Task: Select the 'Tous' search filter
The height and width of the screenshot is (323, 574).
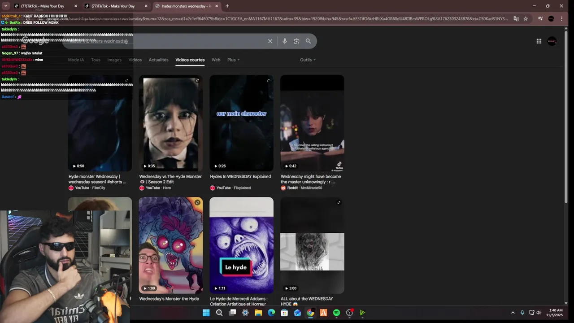Action: (x=96, y=60)
